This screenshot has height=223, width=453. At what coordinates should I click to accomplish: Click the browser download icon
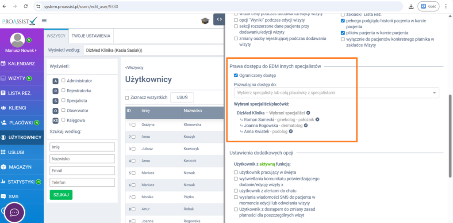coord(411,7)
